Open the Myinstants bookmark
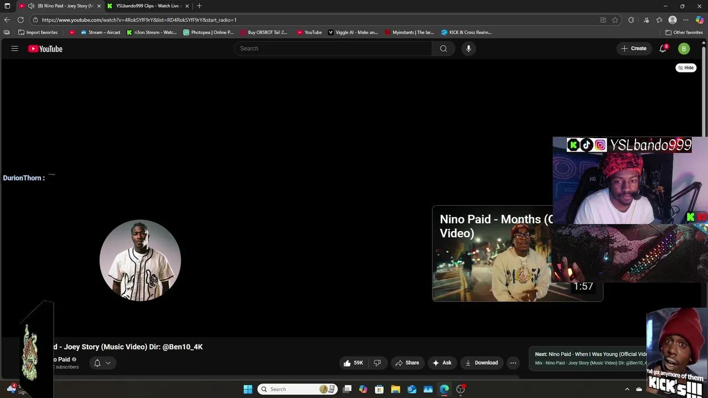This screenshot has height=398, width=708. pyautogui.click(x=409, y=33)
